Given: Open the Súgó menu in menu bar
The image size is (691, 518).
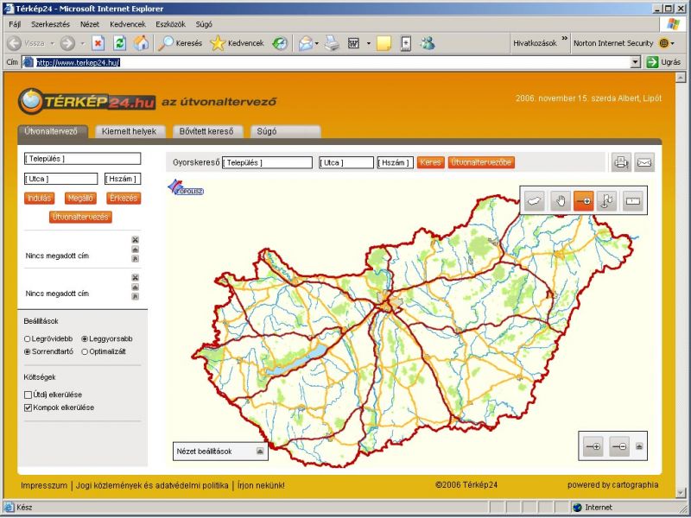Looking at the screenshot, I should pos(204,24).
